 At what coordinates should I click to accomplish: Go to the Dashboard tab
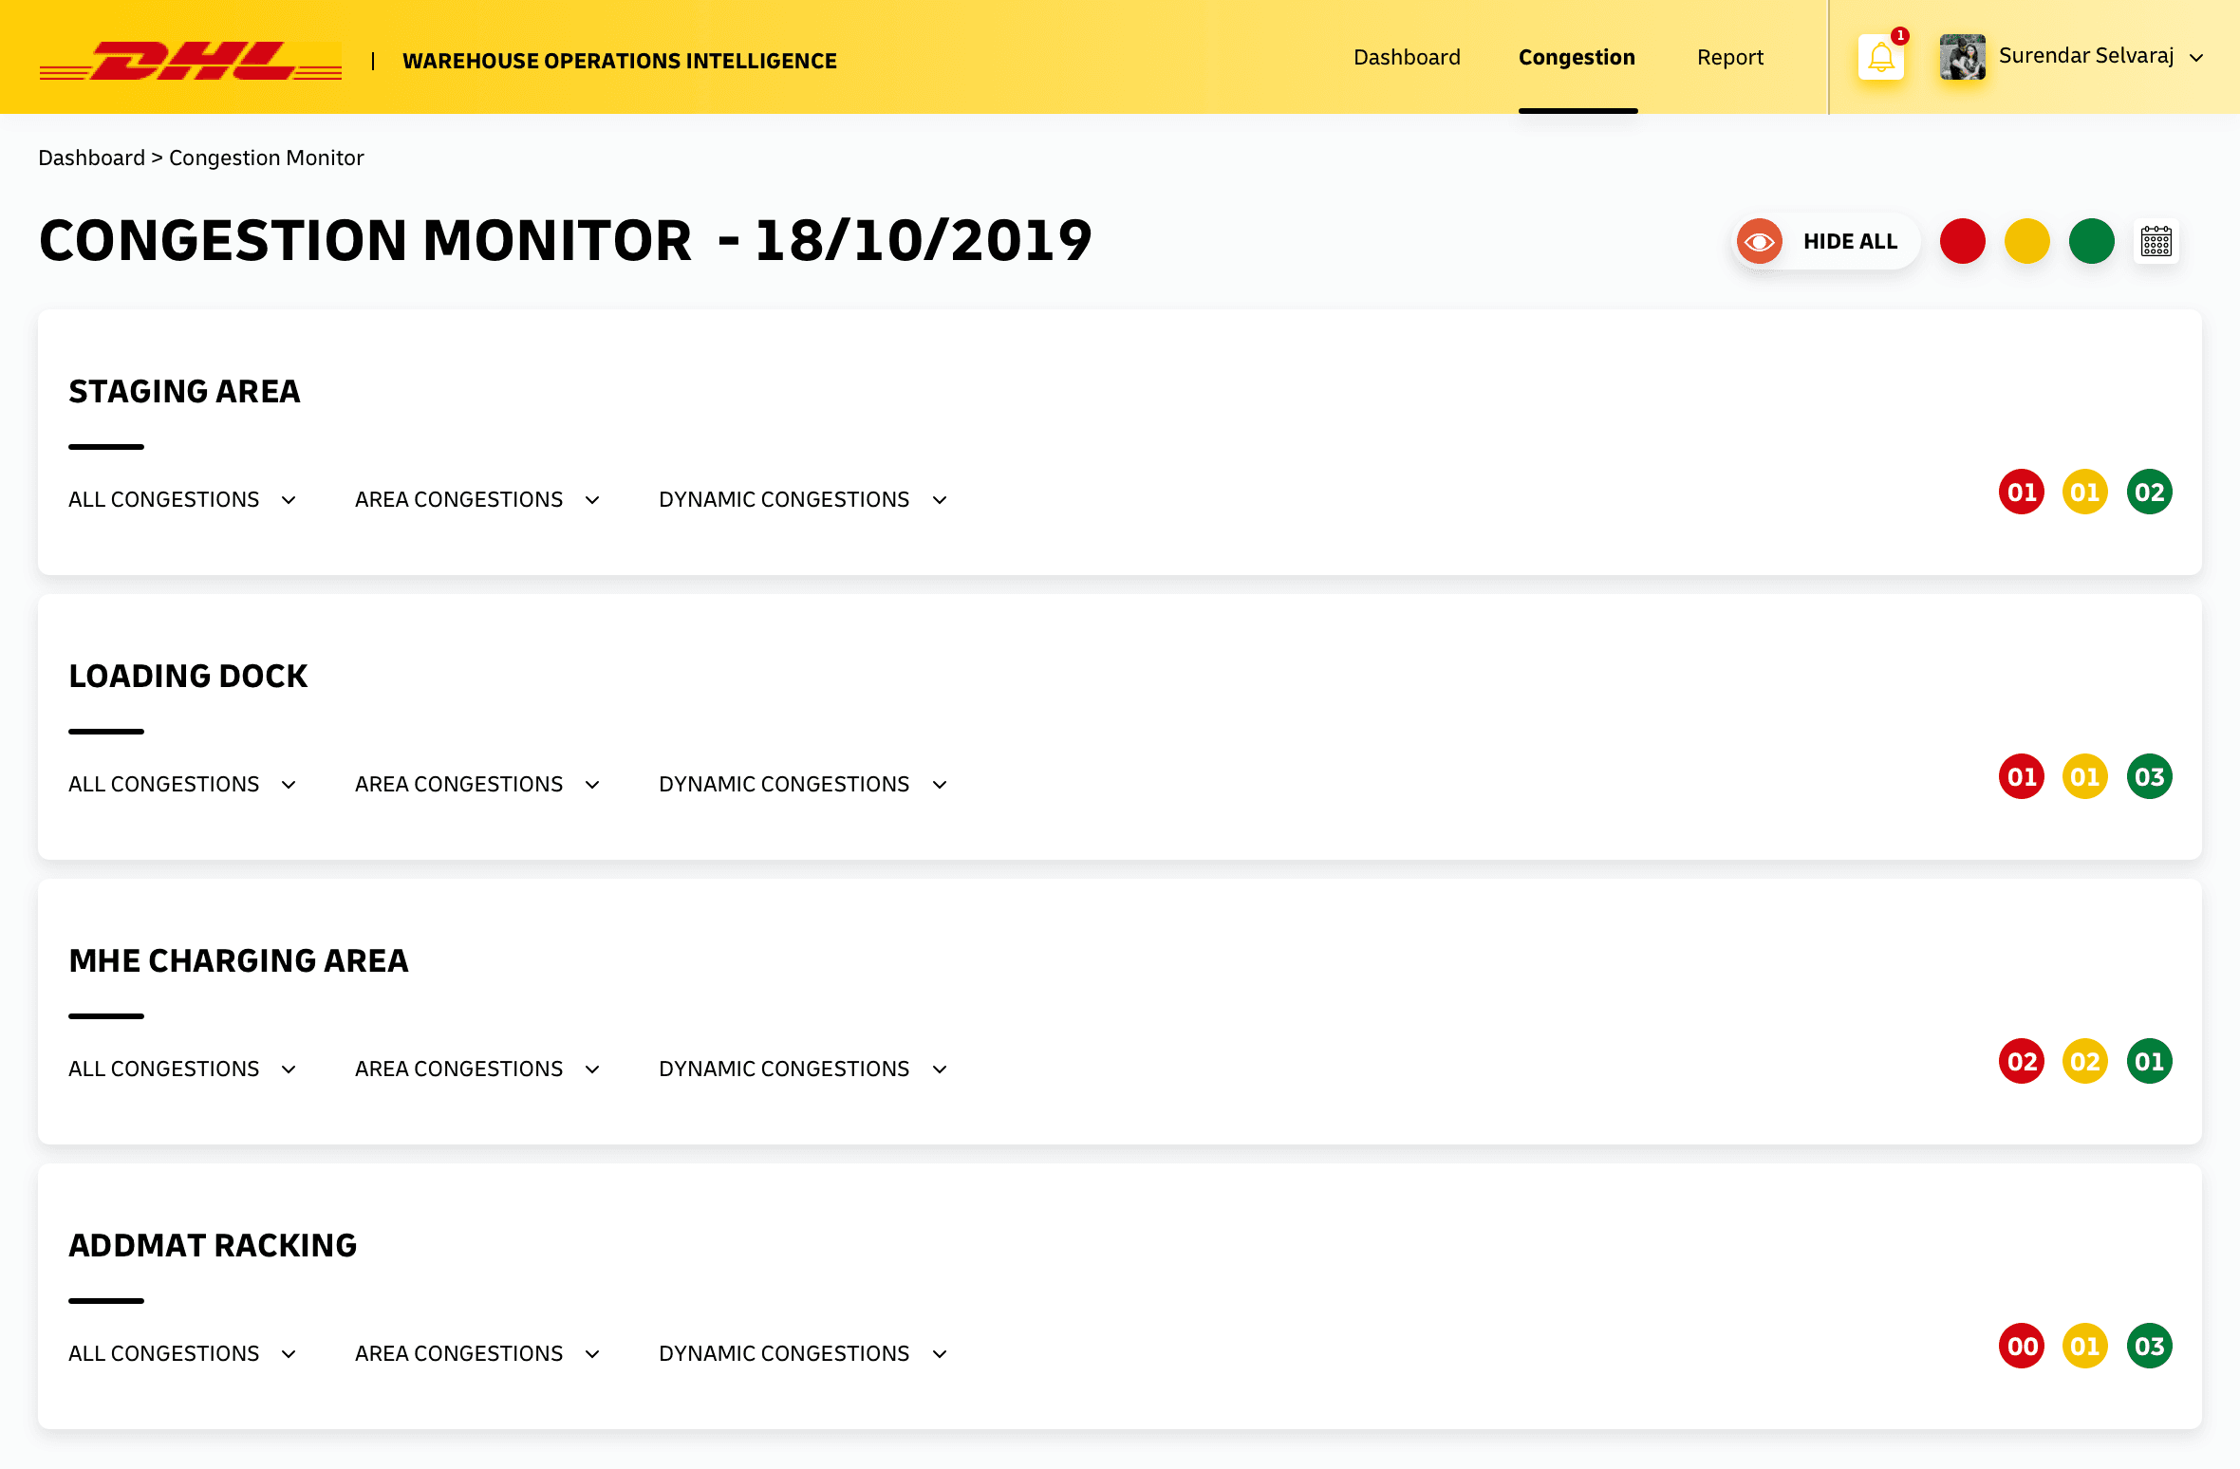(1407, 57)
